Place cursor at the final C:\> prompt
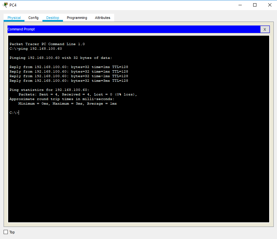Screen dimensions: 277x239 pos(19,113)
